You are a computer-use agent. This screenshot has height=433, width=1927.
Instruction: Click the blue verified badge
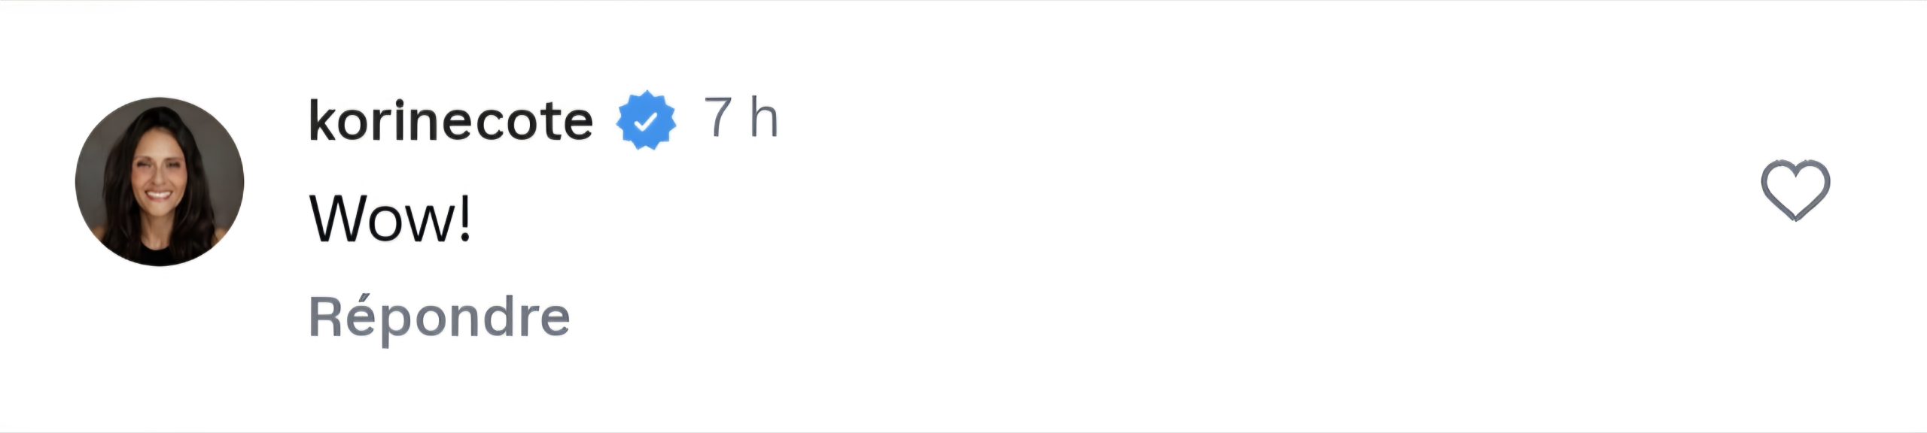[x=645, y=120]
